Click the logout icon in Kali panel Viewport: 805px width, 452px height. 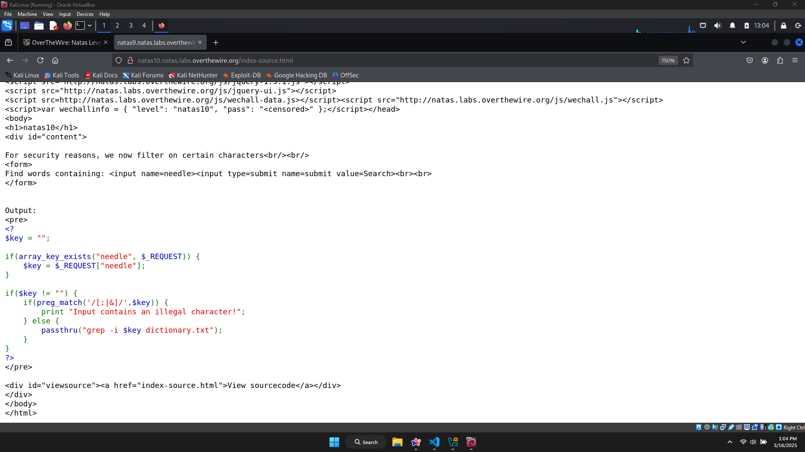[x=798, y=26]
